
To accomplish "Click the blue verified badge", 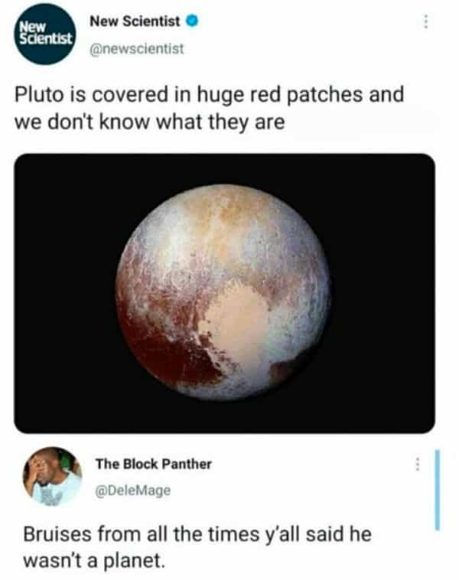I will pos(192,21).
